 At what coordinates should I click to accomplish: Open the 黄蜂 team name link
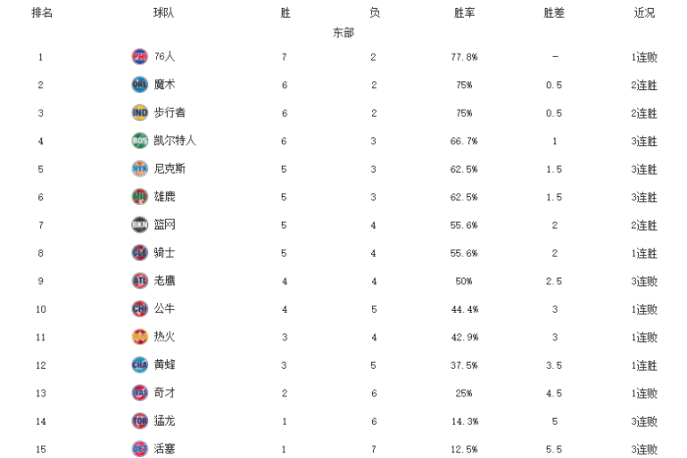coord(165,365)
